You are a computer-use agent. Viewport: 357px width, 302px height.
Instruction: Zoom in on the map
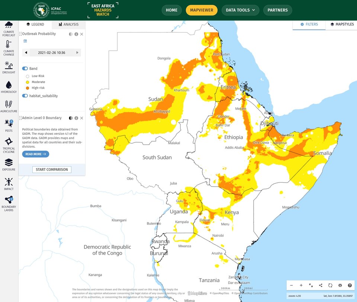pyautogui.click(x=301, y=285)
